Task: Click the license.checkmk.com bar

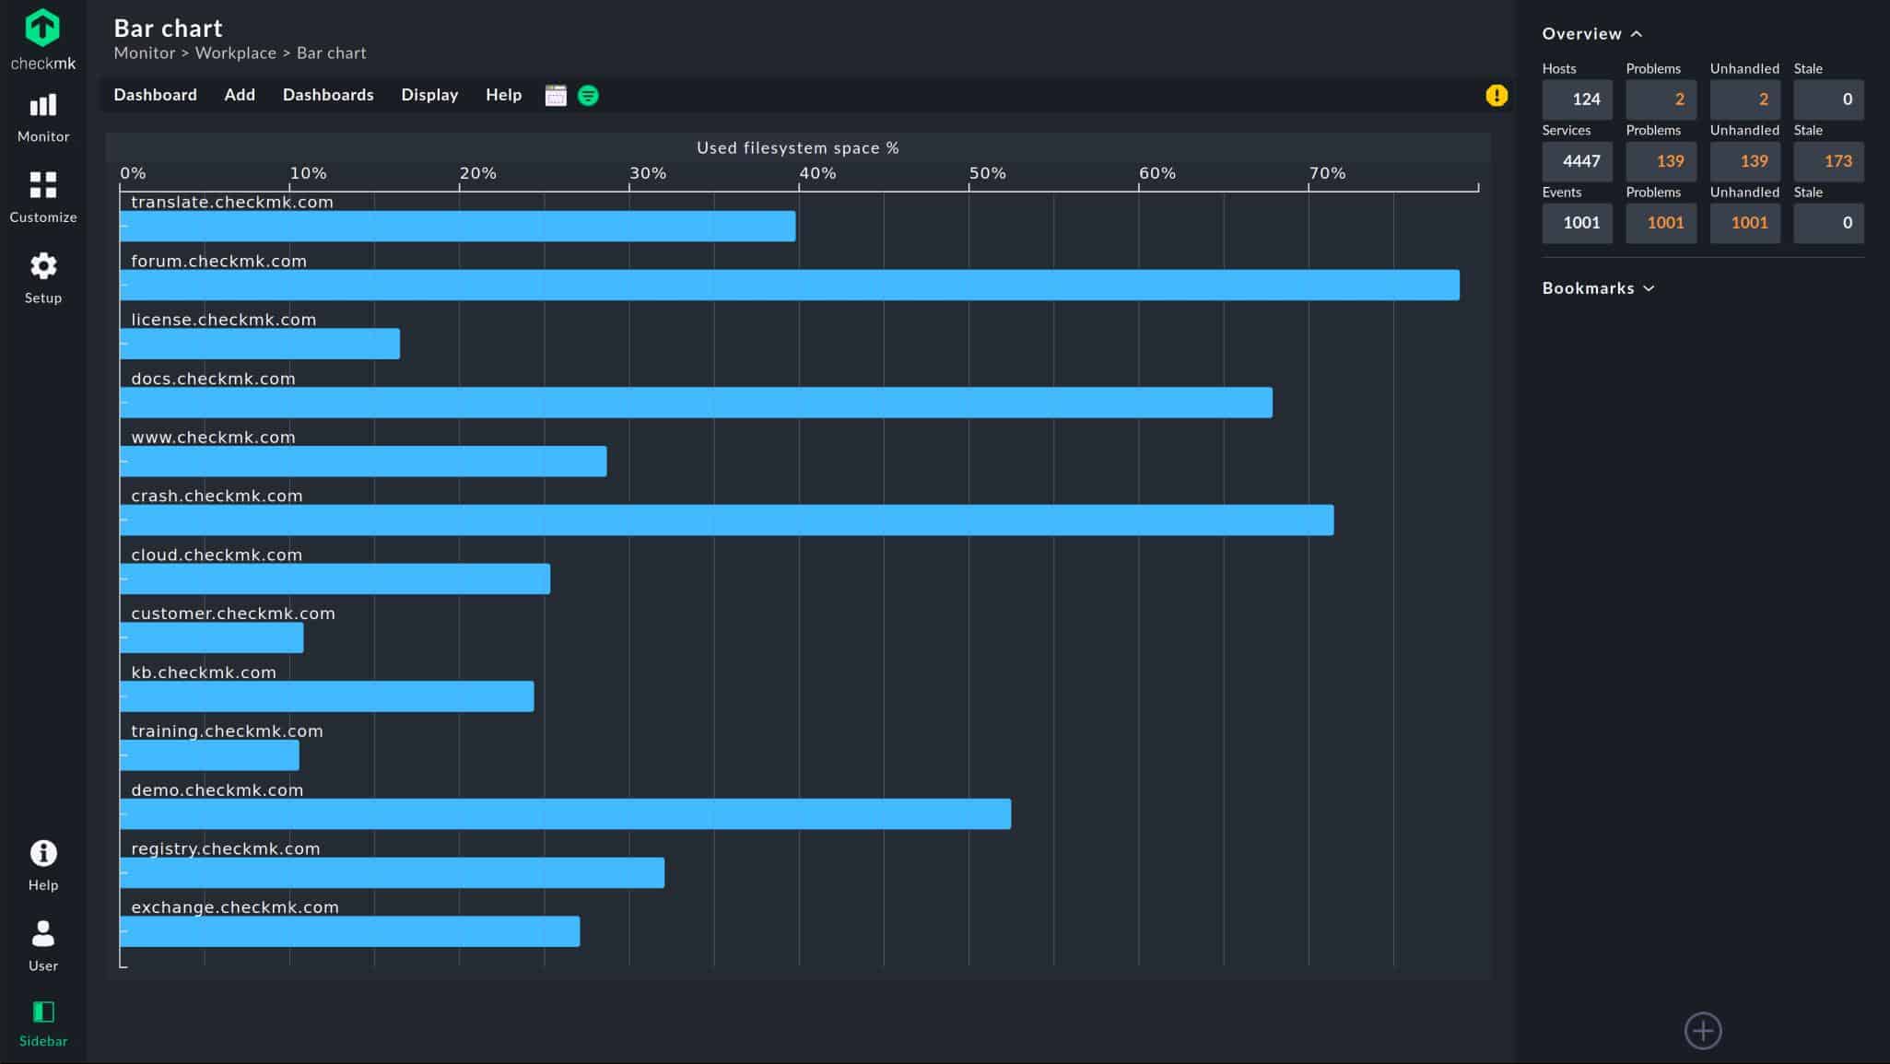Action: point(260,344)
